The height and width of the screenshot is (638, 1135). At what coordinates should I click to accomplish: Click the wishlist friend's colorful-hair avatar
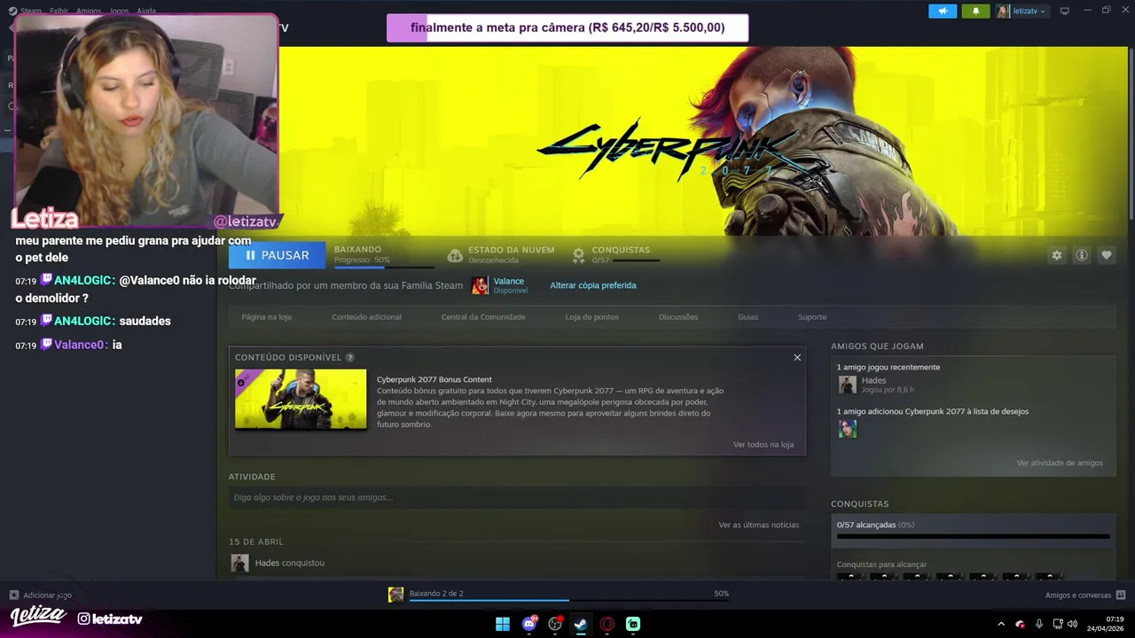(848, 429)
